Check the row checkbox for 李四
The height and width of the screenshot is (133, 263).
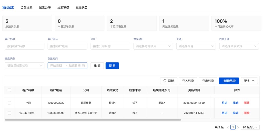pos(10,103)
